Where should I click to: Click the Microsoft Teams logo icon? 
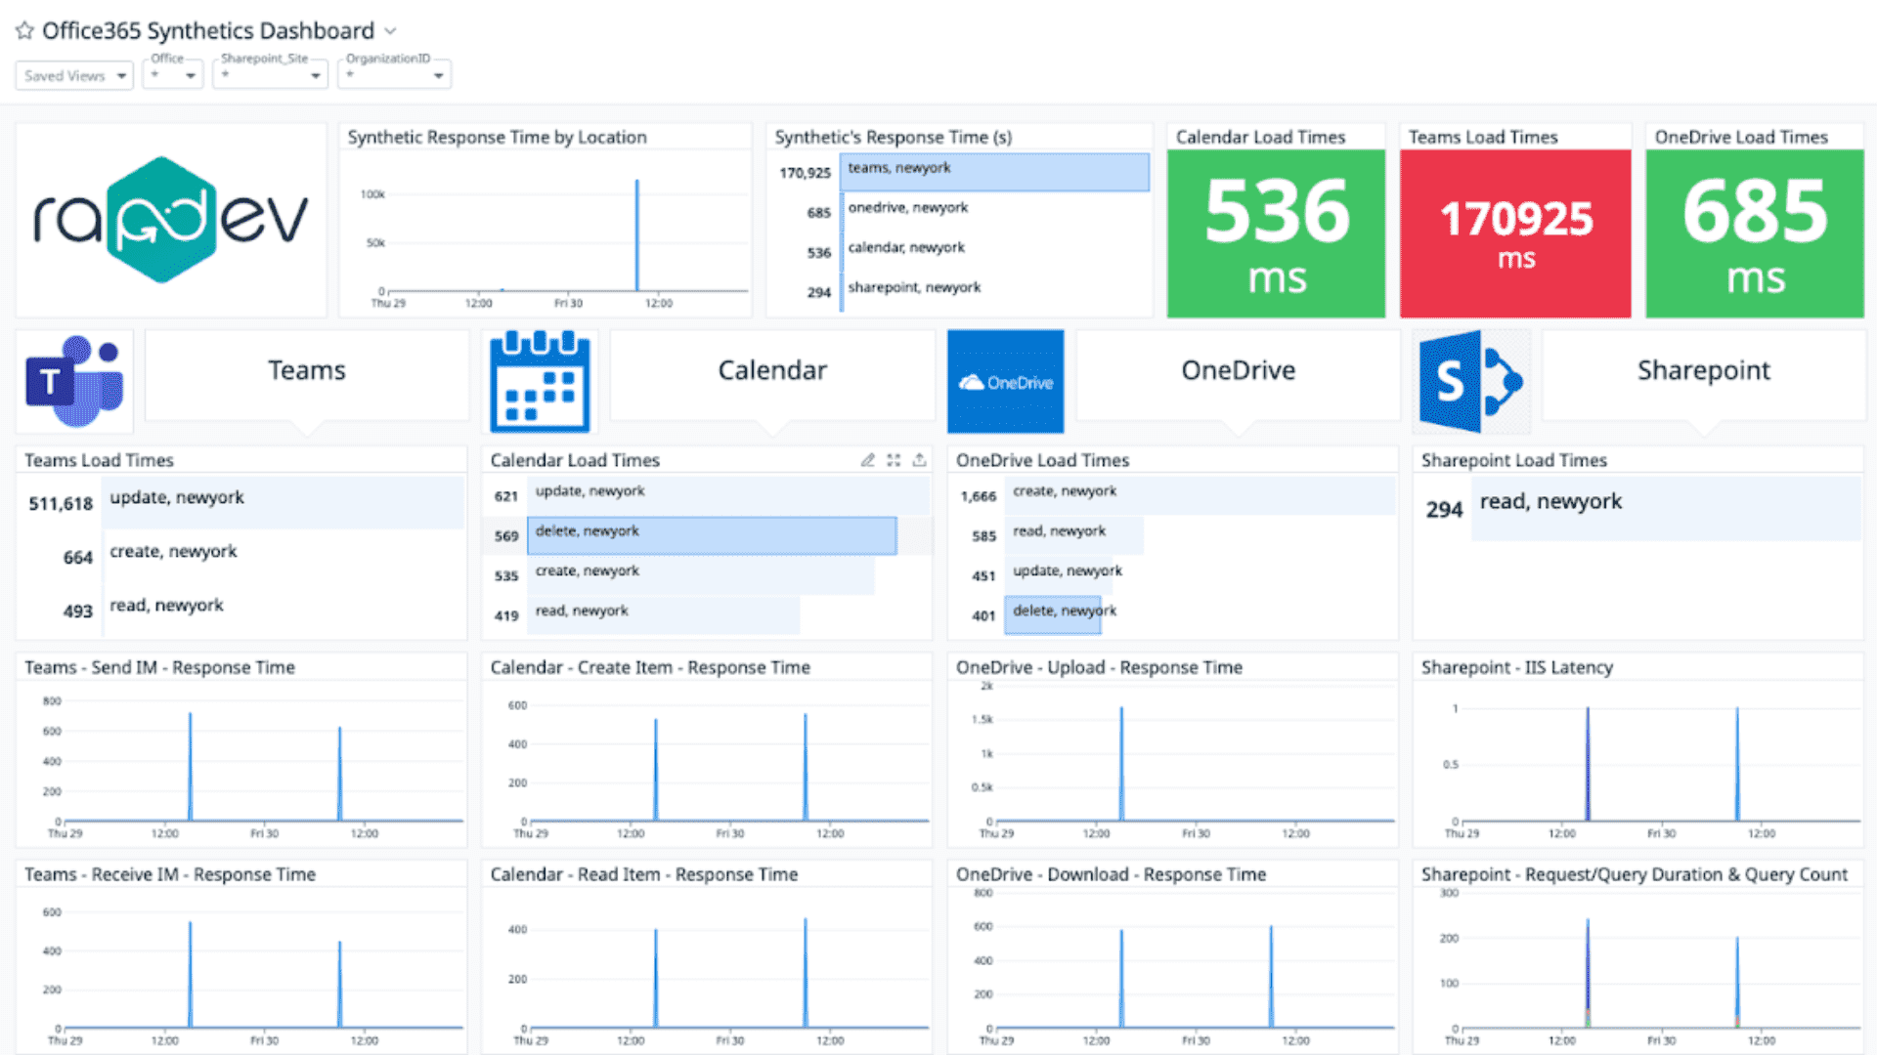pyautogui.click(x=74, y=381)
